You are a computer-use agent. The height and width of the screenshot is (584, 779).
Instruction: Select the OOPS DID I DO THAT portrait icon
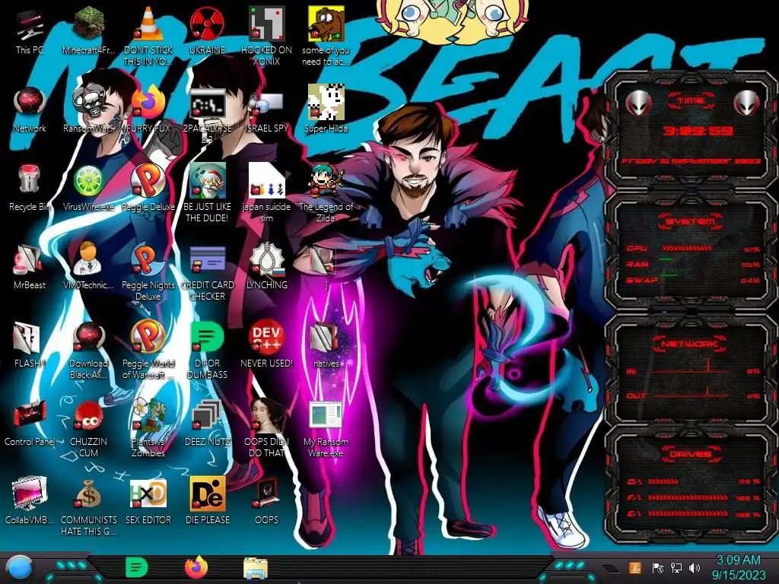click(x=266, y=428)
